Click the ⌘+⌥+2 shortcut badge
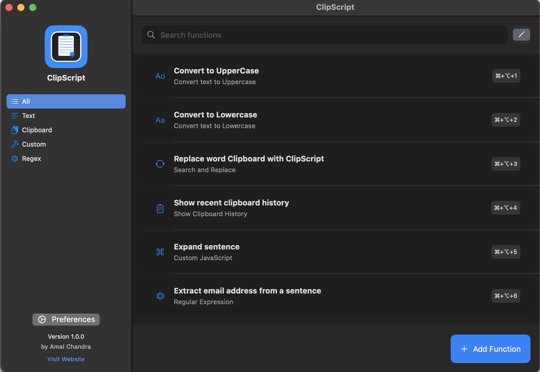Screen dimensions: 540x372 point(506,120)
